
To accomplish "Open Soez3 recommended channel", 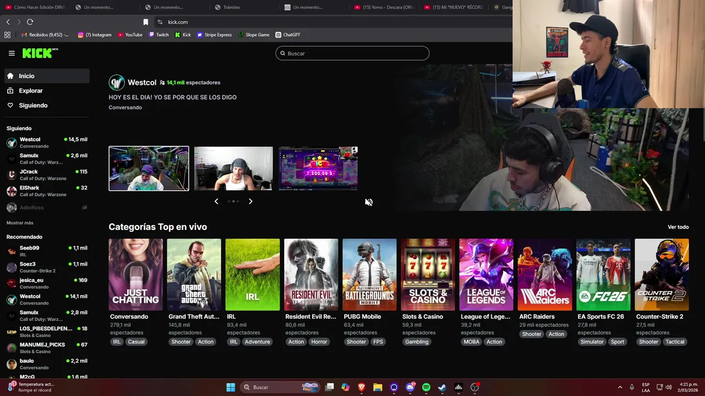I will 47,267.
